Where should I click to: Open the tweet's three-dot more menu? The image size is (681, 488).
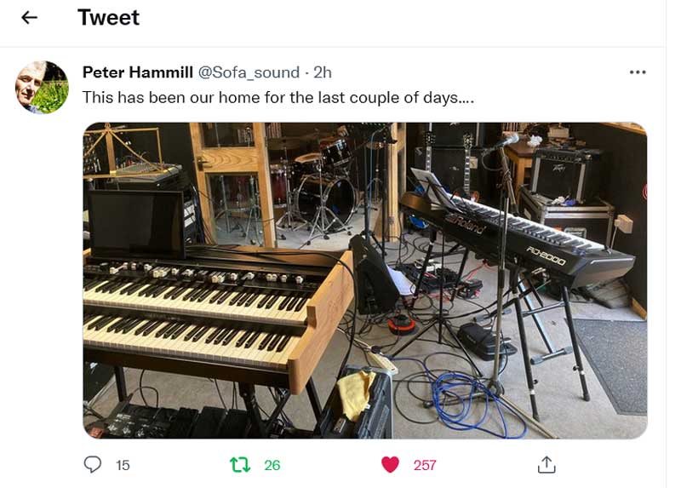(637, 72)
